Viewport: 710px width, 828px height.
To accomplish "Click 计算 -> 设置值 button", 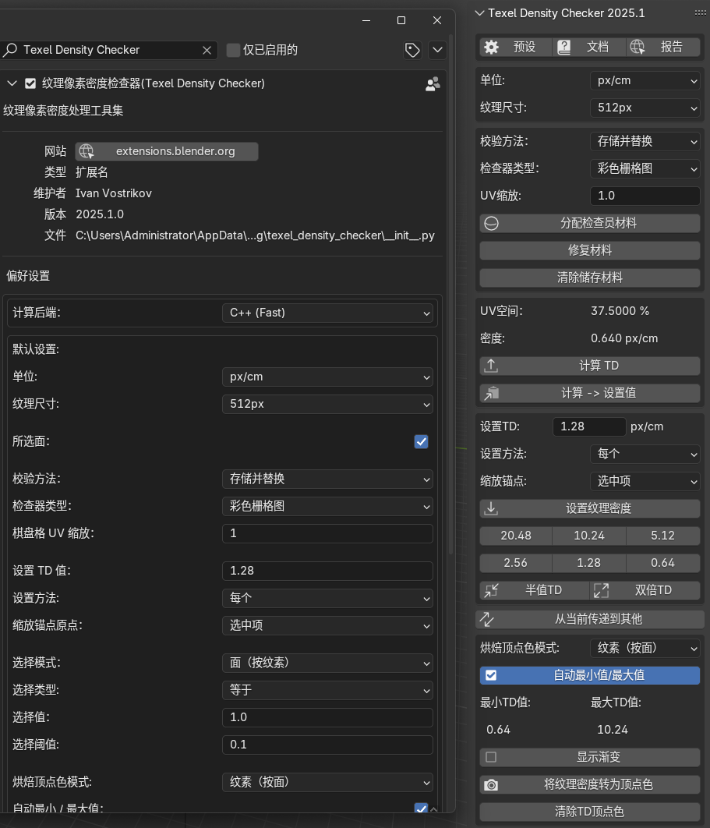I will (x=590, y=394).
